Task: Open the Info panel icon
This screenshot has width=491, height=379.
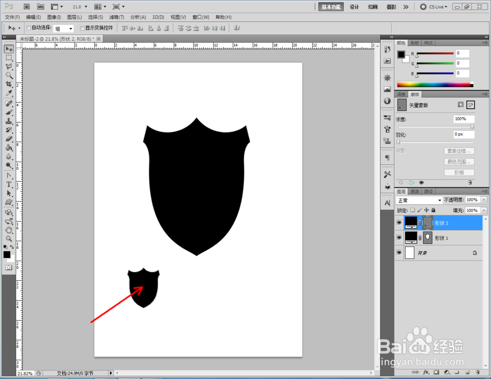Action: (x=387, y=101)
